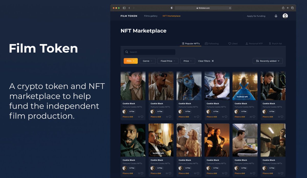Screen dimensions: 307x178
Task: Like the man in apron workshop card
Action: click(226, 117)
